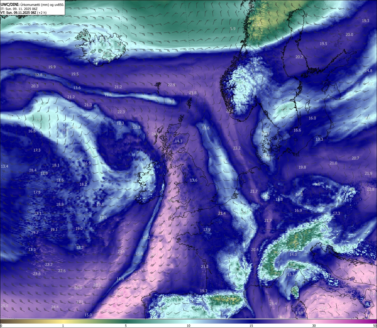Click the 21.9 map value
377x328 pixels.
click(368, 173)
